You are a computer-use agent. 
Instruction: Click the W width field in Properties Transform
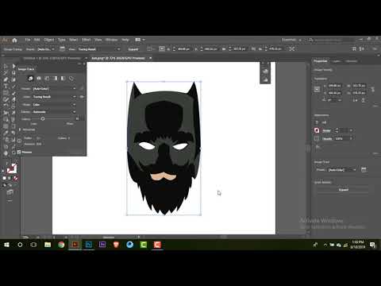point(360,86)
